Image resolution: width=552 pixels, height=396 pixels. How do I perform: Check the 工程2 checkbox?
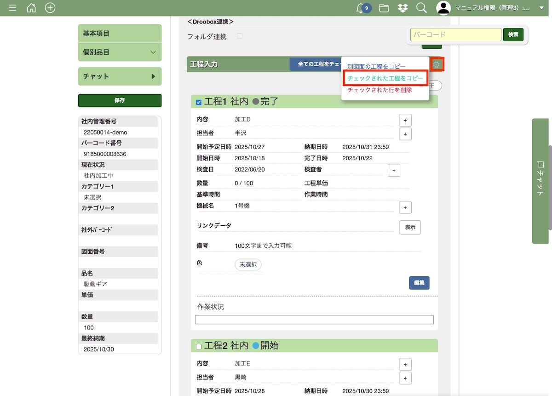(x=199, y=346)
